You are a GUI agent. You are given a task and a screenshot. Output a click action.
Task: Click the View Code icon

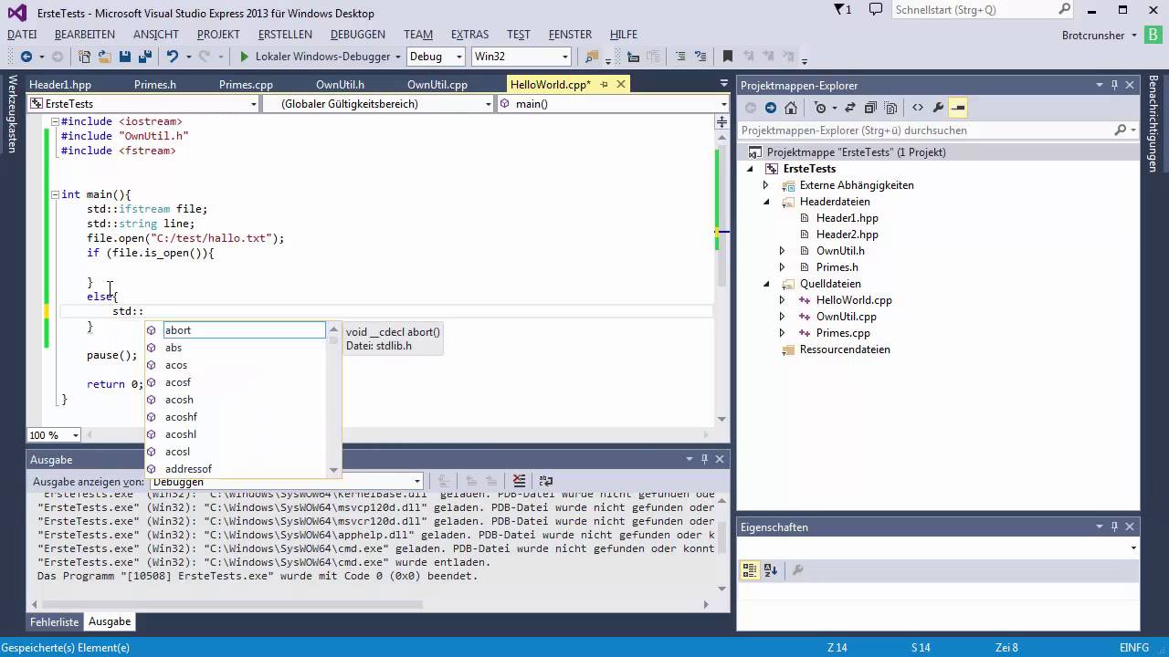coord(918,108)
